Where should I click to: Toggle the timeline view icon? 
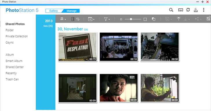72,19
